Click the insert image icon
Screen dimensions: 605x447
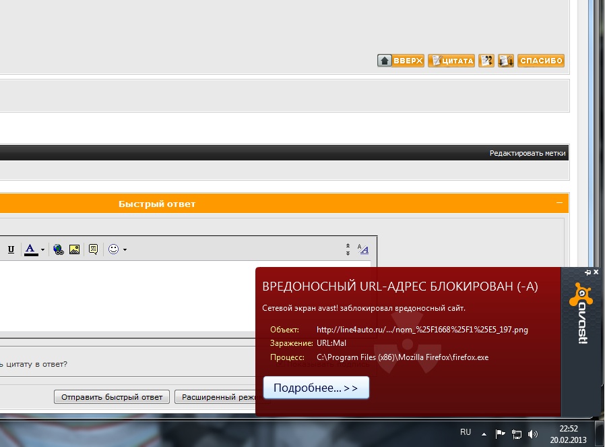(x=75, y=249)
